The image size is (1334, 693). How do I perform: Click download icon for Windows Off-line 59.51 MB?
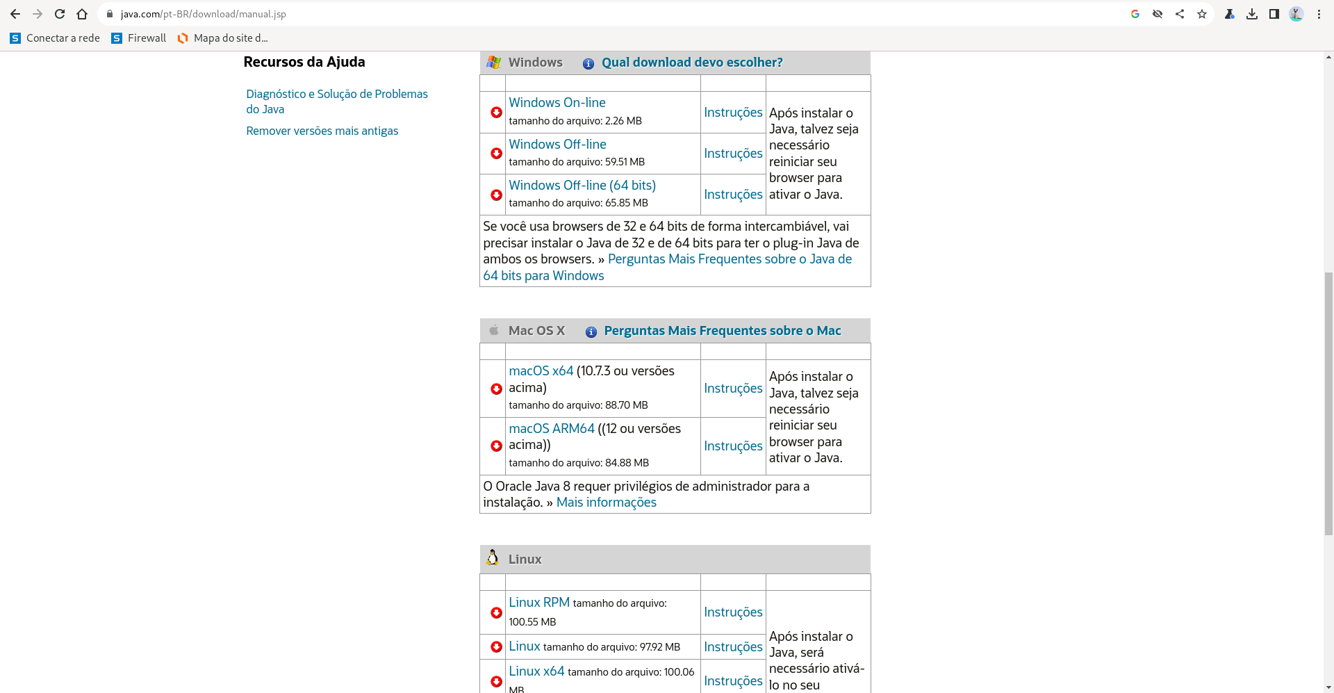(496, 154)
